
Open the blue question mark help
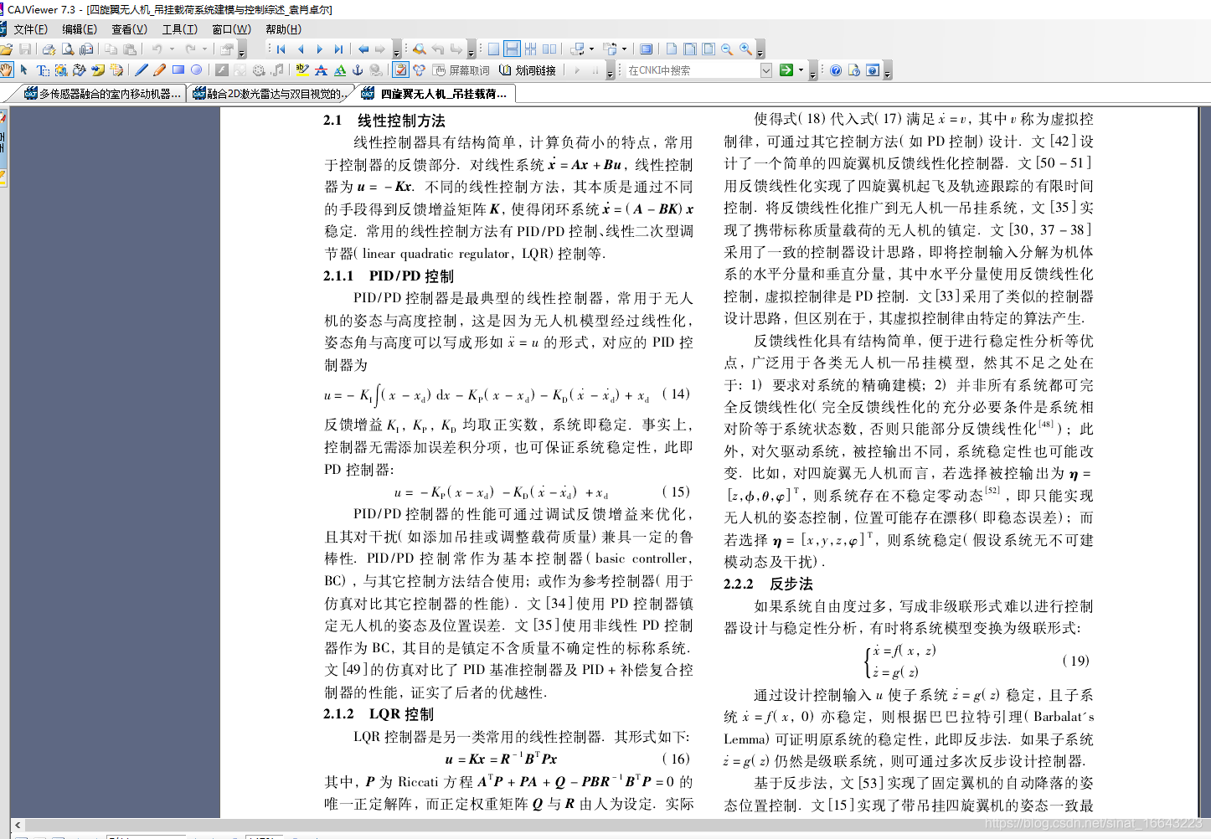(x=835, y=70)
